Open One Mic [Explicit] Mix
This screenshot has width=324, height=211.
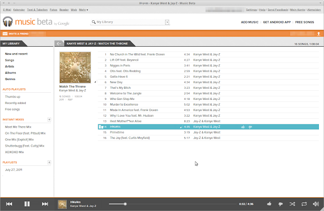pyautogui.click(x=19, y=139)
